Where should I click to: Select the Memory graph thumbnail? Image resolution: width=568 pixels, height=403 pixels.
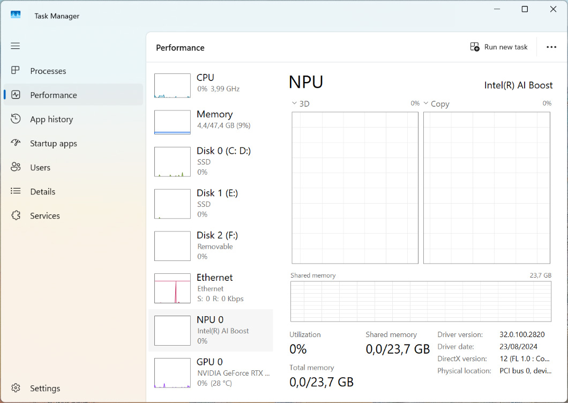tap(173, 122)
